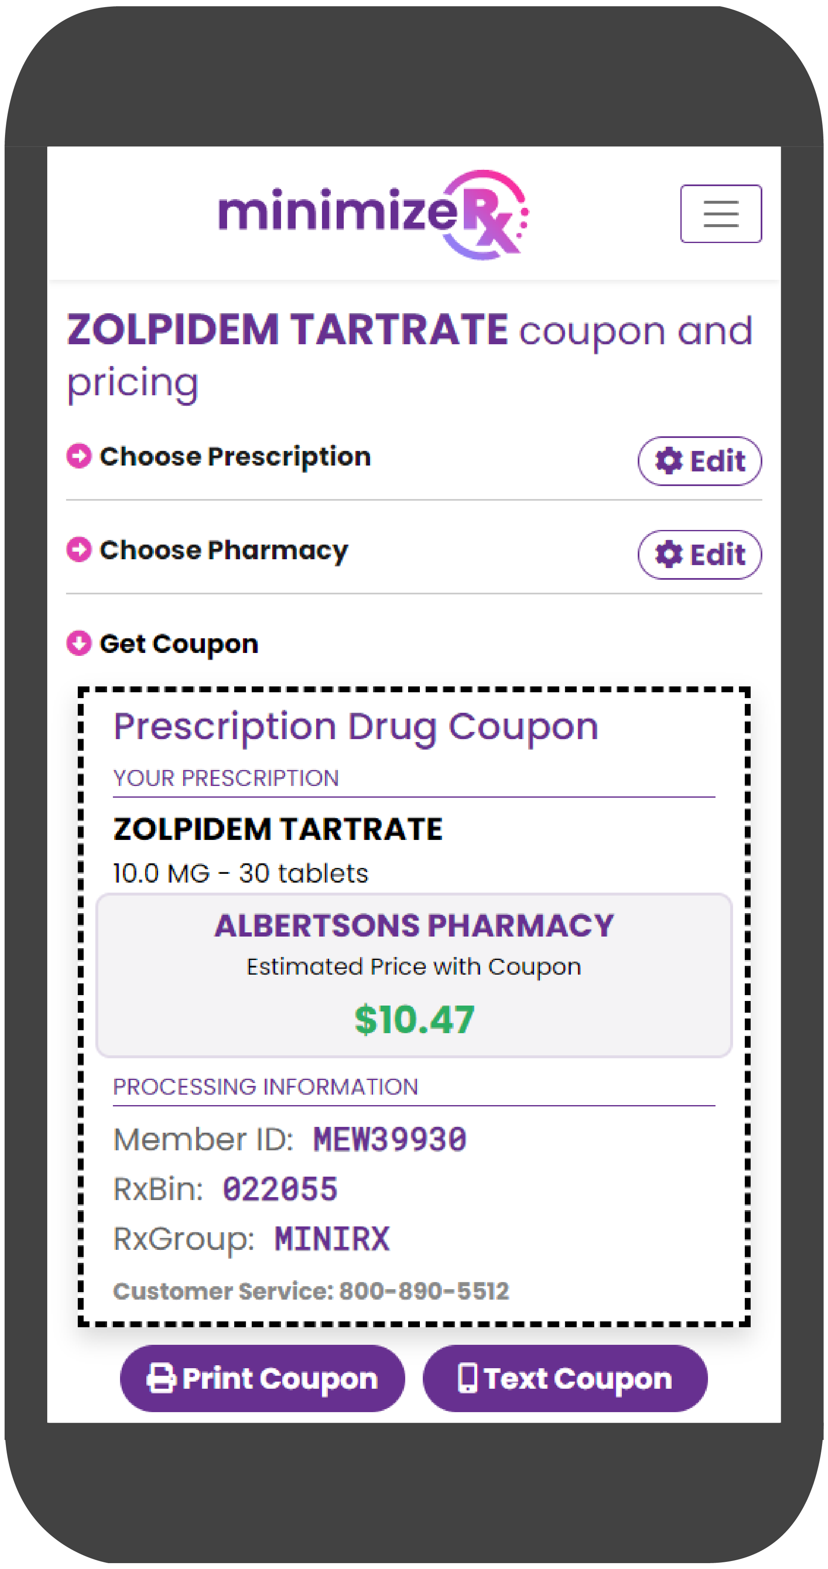Expand the Choose Prescription section
Viewport: 828px width, 1569px height.
point(235,457)
